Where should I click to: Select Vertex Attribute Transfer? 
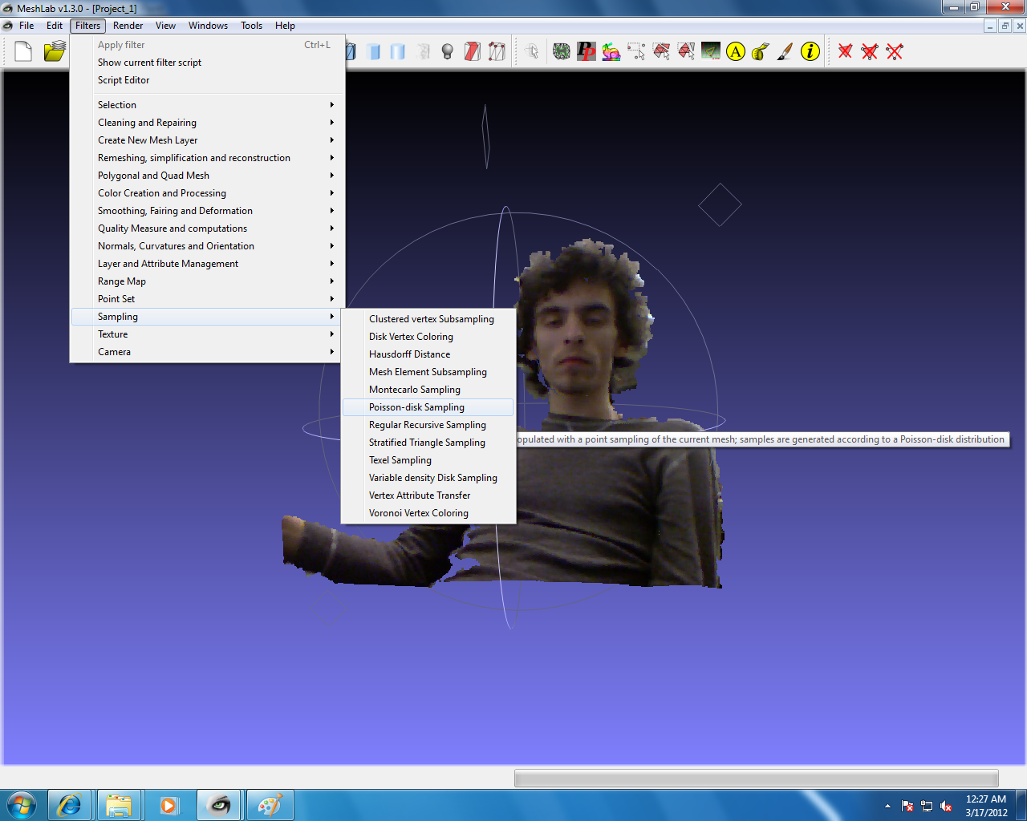pos(428,495)
